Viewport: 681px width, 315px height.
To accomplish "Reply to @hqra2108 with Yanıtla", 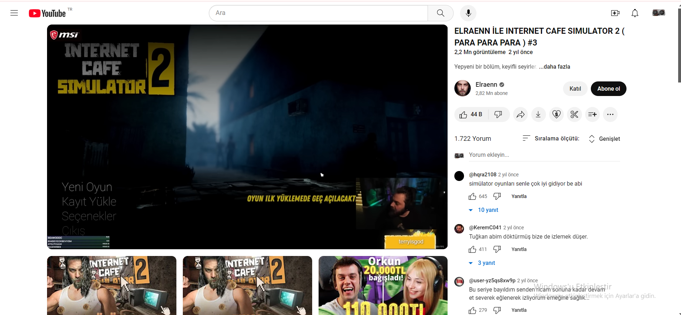I will click(519, 196).
